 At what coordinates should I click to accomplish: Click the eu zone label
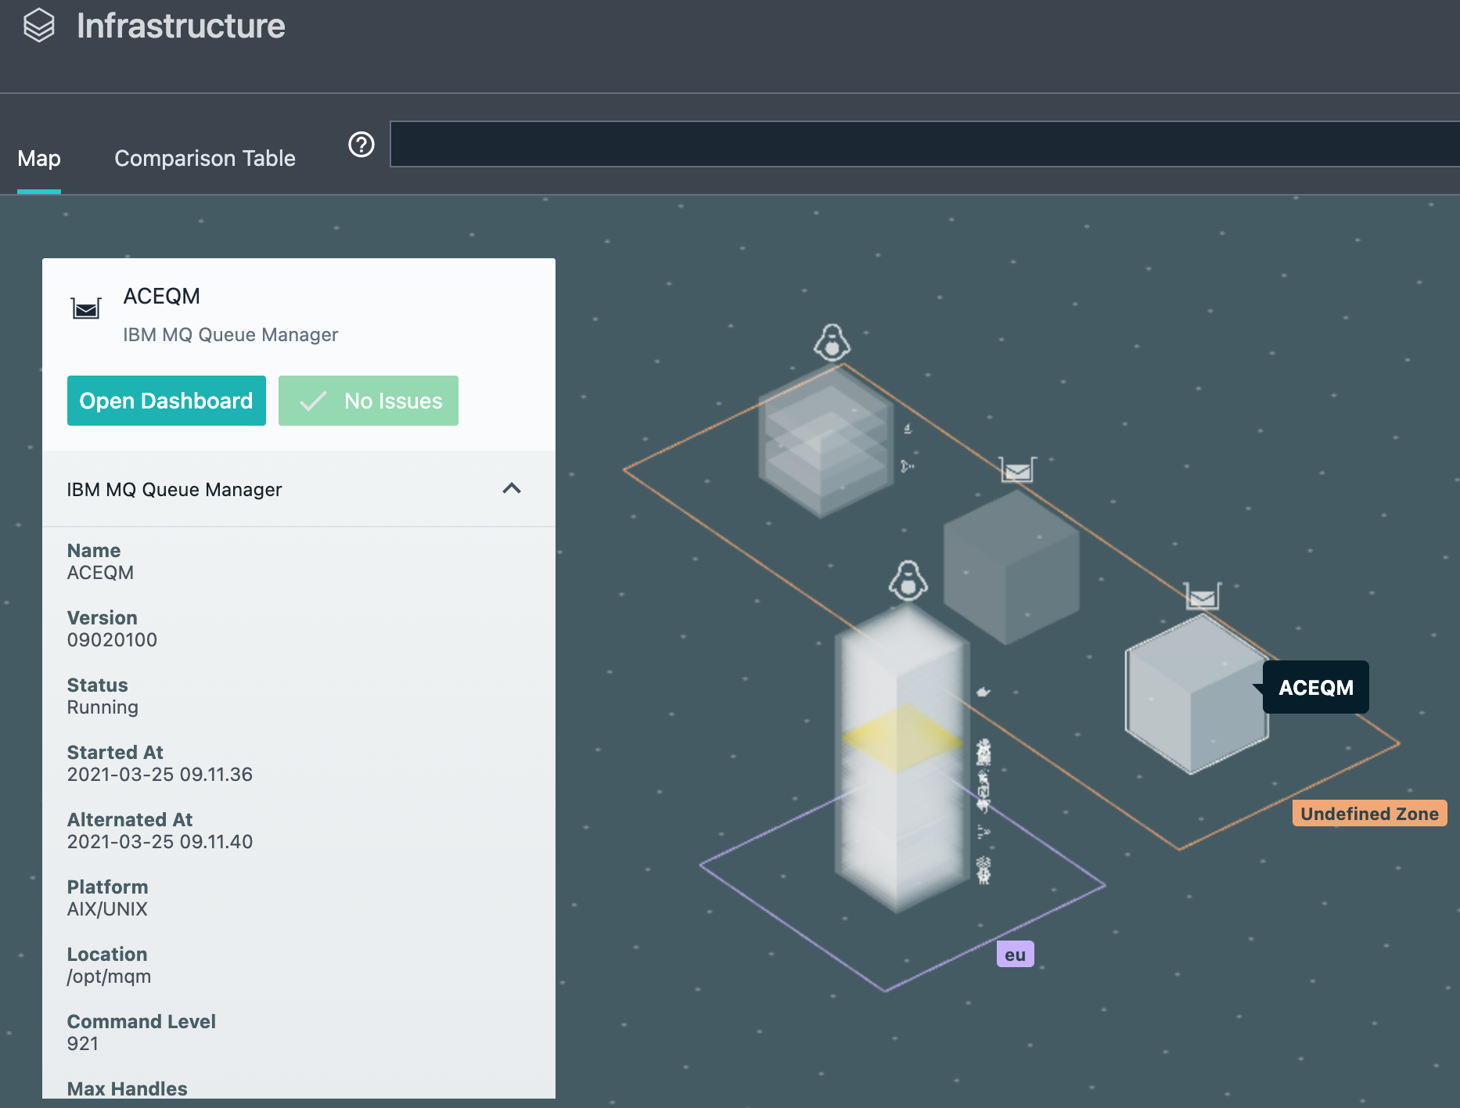click(x=1015, y=955)
